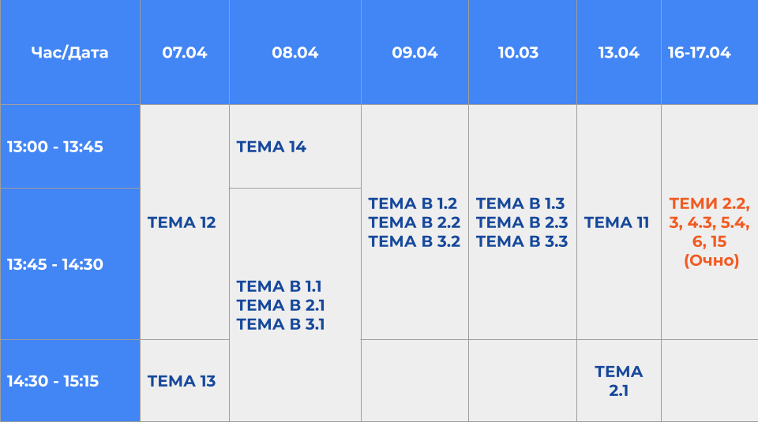Select ТЕМА В 1.1 in the 08.04 column
Viewport: 758px width, 426px height.
[279, 286]
